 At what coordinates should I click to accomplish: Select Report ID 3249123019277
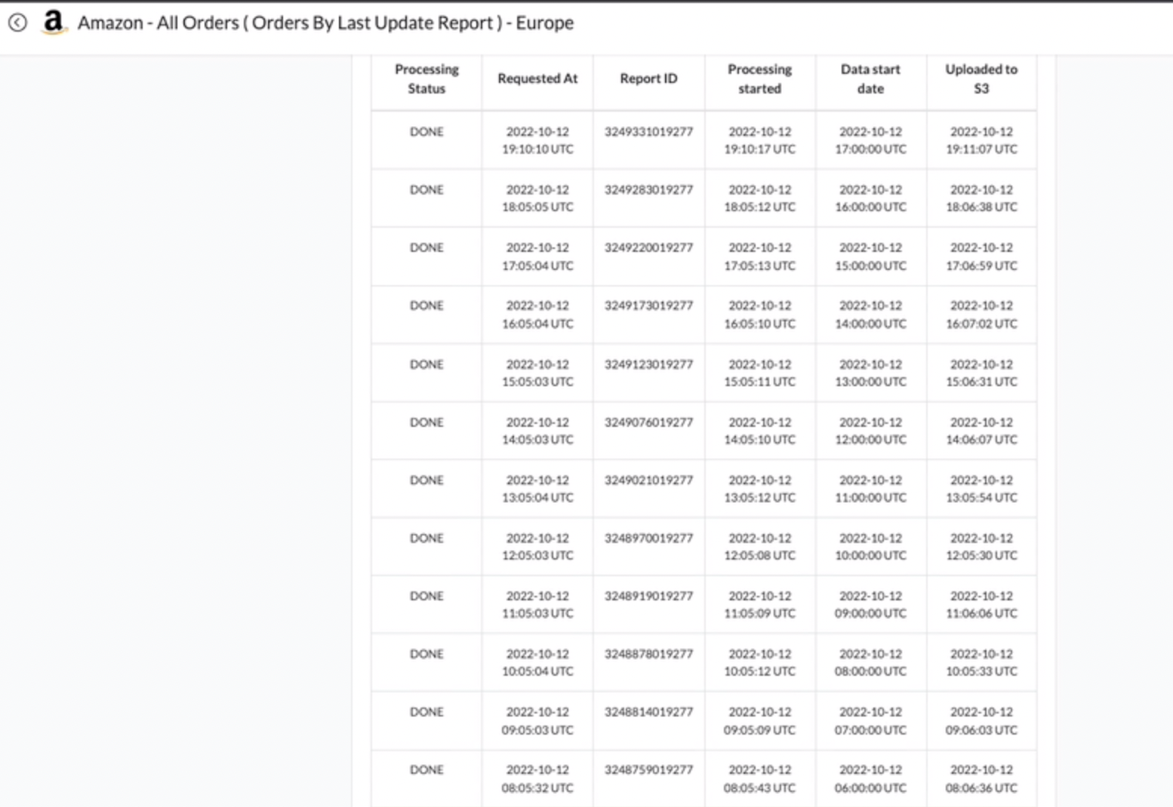tap(648, 364)
